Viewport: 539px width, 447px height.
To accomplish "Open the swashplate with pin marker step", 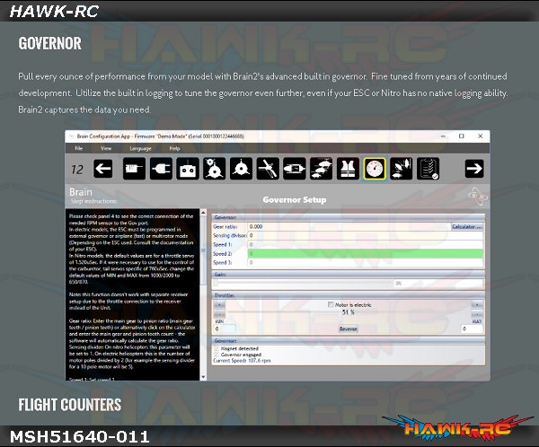I will pyautogui.click(x=214, y=169).
